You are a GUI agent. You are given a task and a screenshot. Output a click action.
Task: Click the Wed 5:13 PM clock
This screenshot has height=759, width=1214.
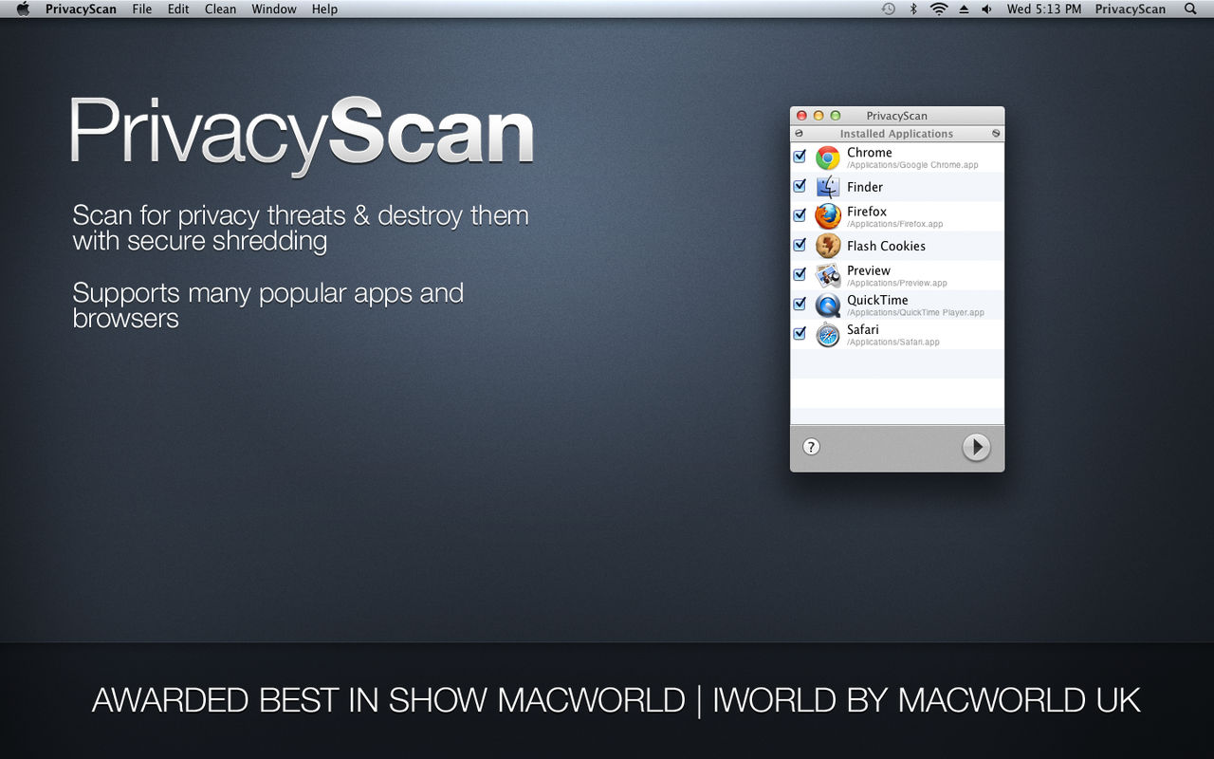1043,9
